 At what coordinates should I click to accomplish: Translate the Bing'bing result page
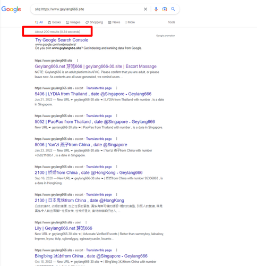pos(99,250)
